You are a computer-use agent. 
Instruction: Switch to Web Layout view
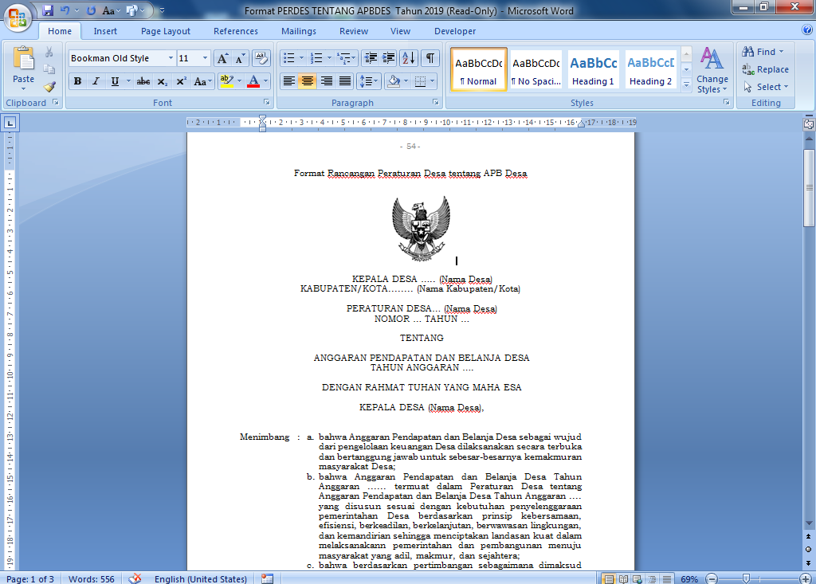click(x=636, y=577)
